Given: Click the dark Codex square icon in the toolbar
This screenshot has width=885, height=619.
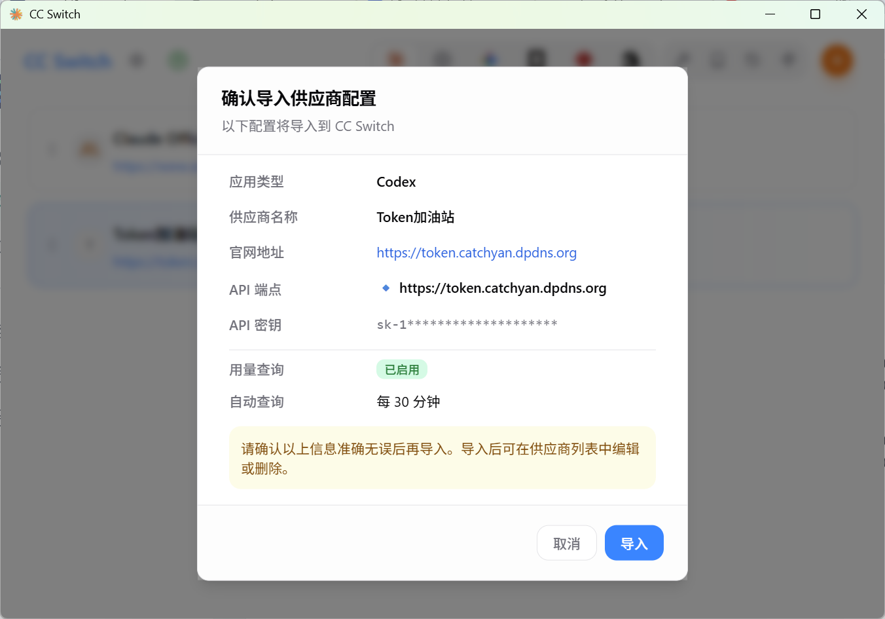Looking at the screenshot, I should pos(536,58).
